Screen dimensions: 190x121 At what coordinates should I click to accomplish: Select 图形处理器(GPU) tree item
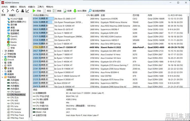click(x=18, y=22)
